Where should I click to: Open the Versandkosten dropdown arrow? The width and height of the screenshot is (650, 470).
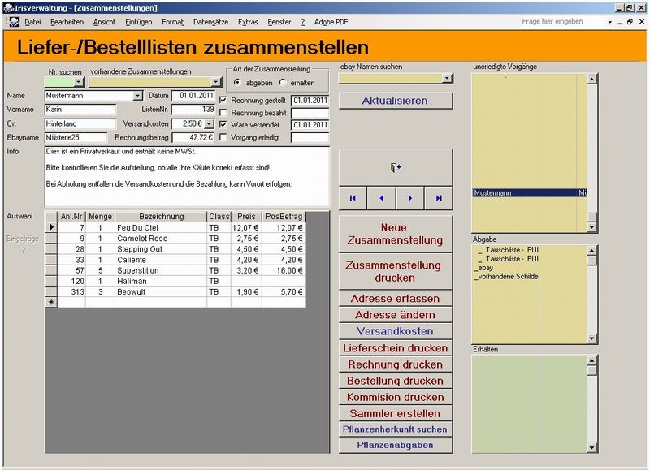(210, 124)
